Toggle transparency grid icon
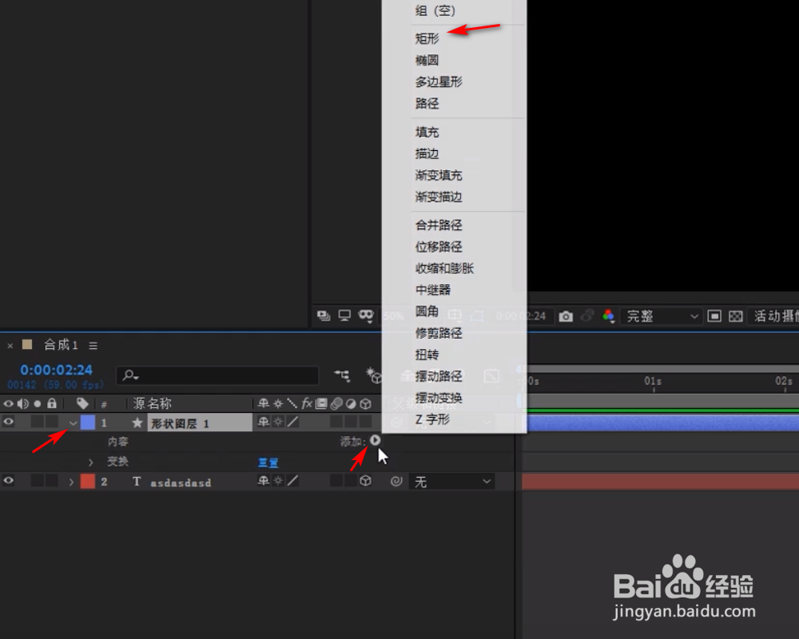799x639 pixels. 736,316
